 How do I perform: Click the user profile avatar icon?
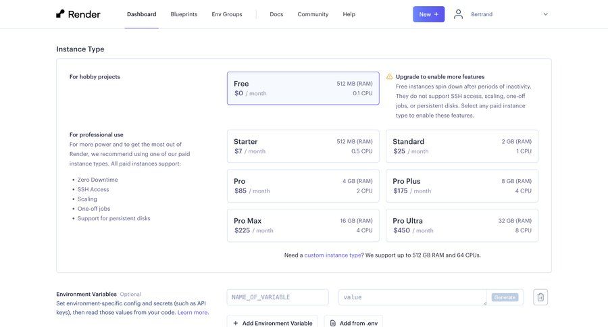tap(459, 14)
